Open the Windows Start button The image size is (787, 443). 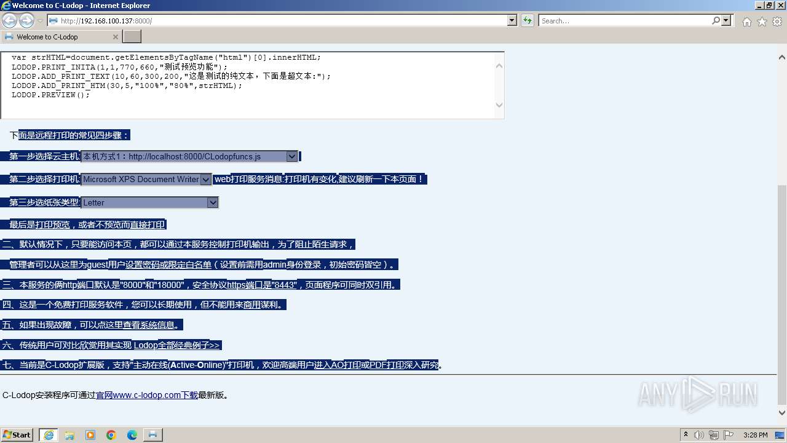(17, 434)
